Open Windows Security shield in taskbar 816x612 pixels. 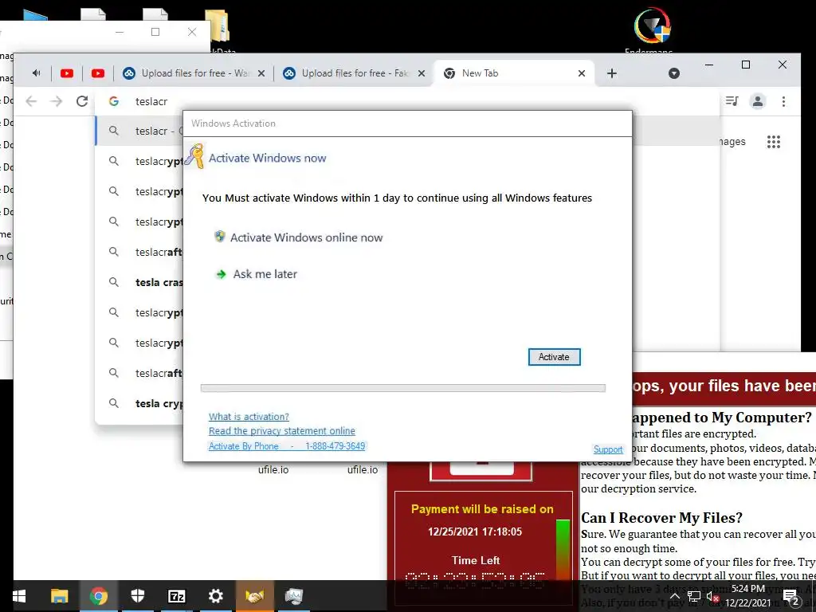coord(137,596)
